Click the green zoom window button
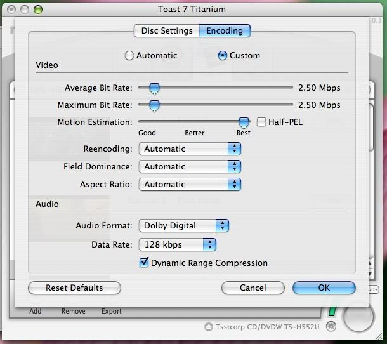Viewport: 387px width, 344px height. coord(38,10)
